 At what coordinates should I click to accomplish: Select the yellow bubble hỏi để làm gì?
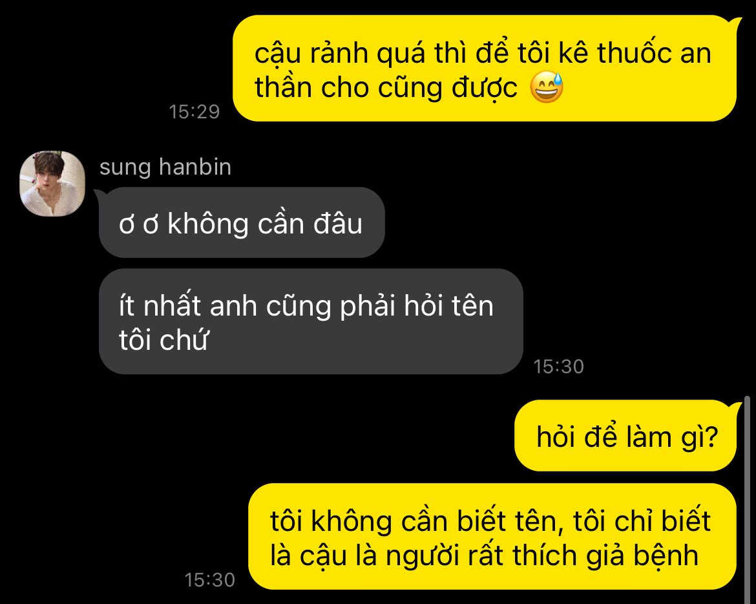tap(626, 435)
